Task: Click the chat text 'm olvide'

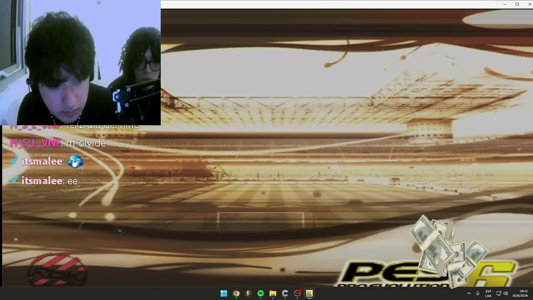Action: coord(86,143)
